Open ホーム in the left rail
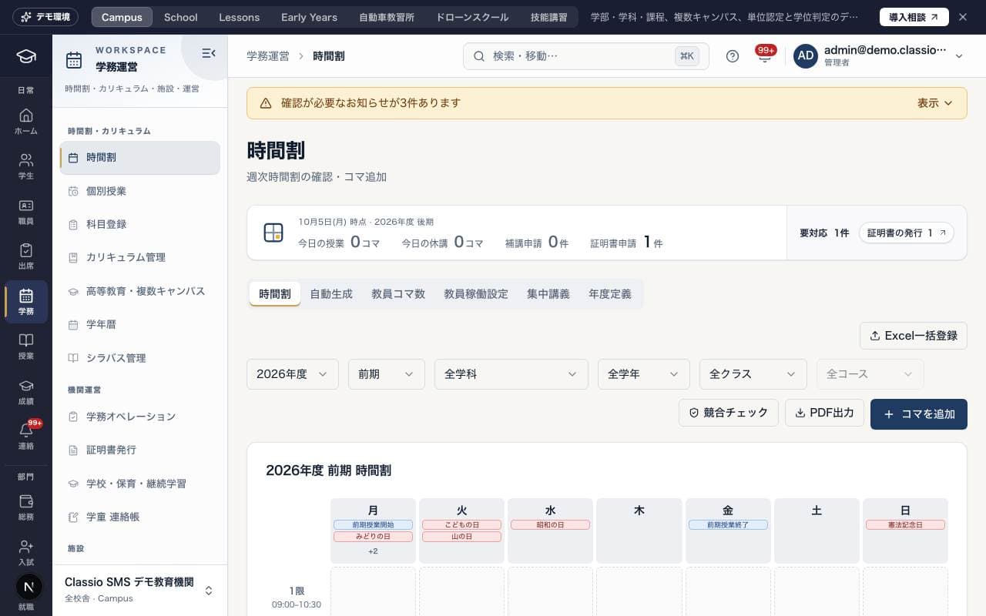Viewport: 986px width, 616px height. coord(26,122)
